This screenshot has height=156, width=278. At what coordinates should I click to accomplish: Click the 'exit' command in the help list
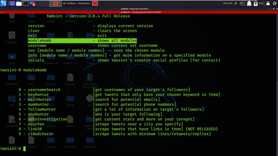[x=33, y=36]
